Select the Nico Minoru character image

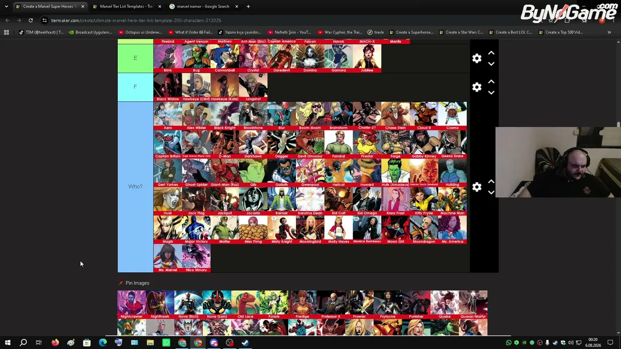pyautogui.click(x=196, y=258)
